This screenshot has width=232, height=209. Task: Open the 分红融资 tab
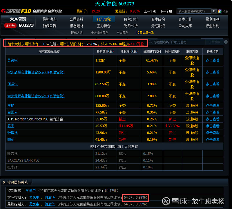coord(158,26)
